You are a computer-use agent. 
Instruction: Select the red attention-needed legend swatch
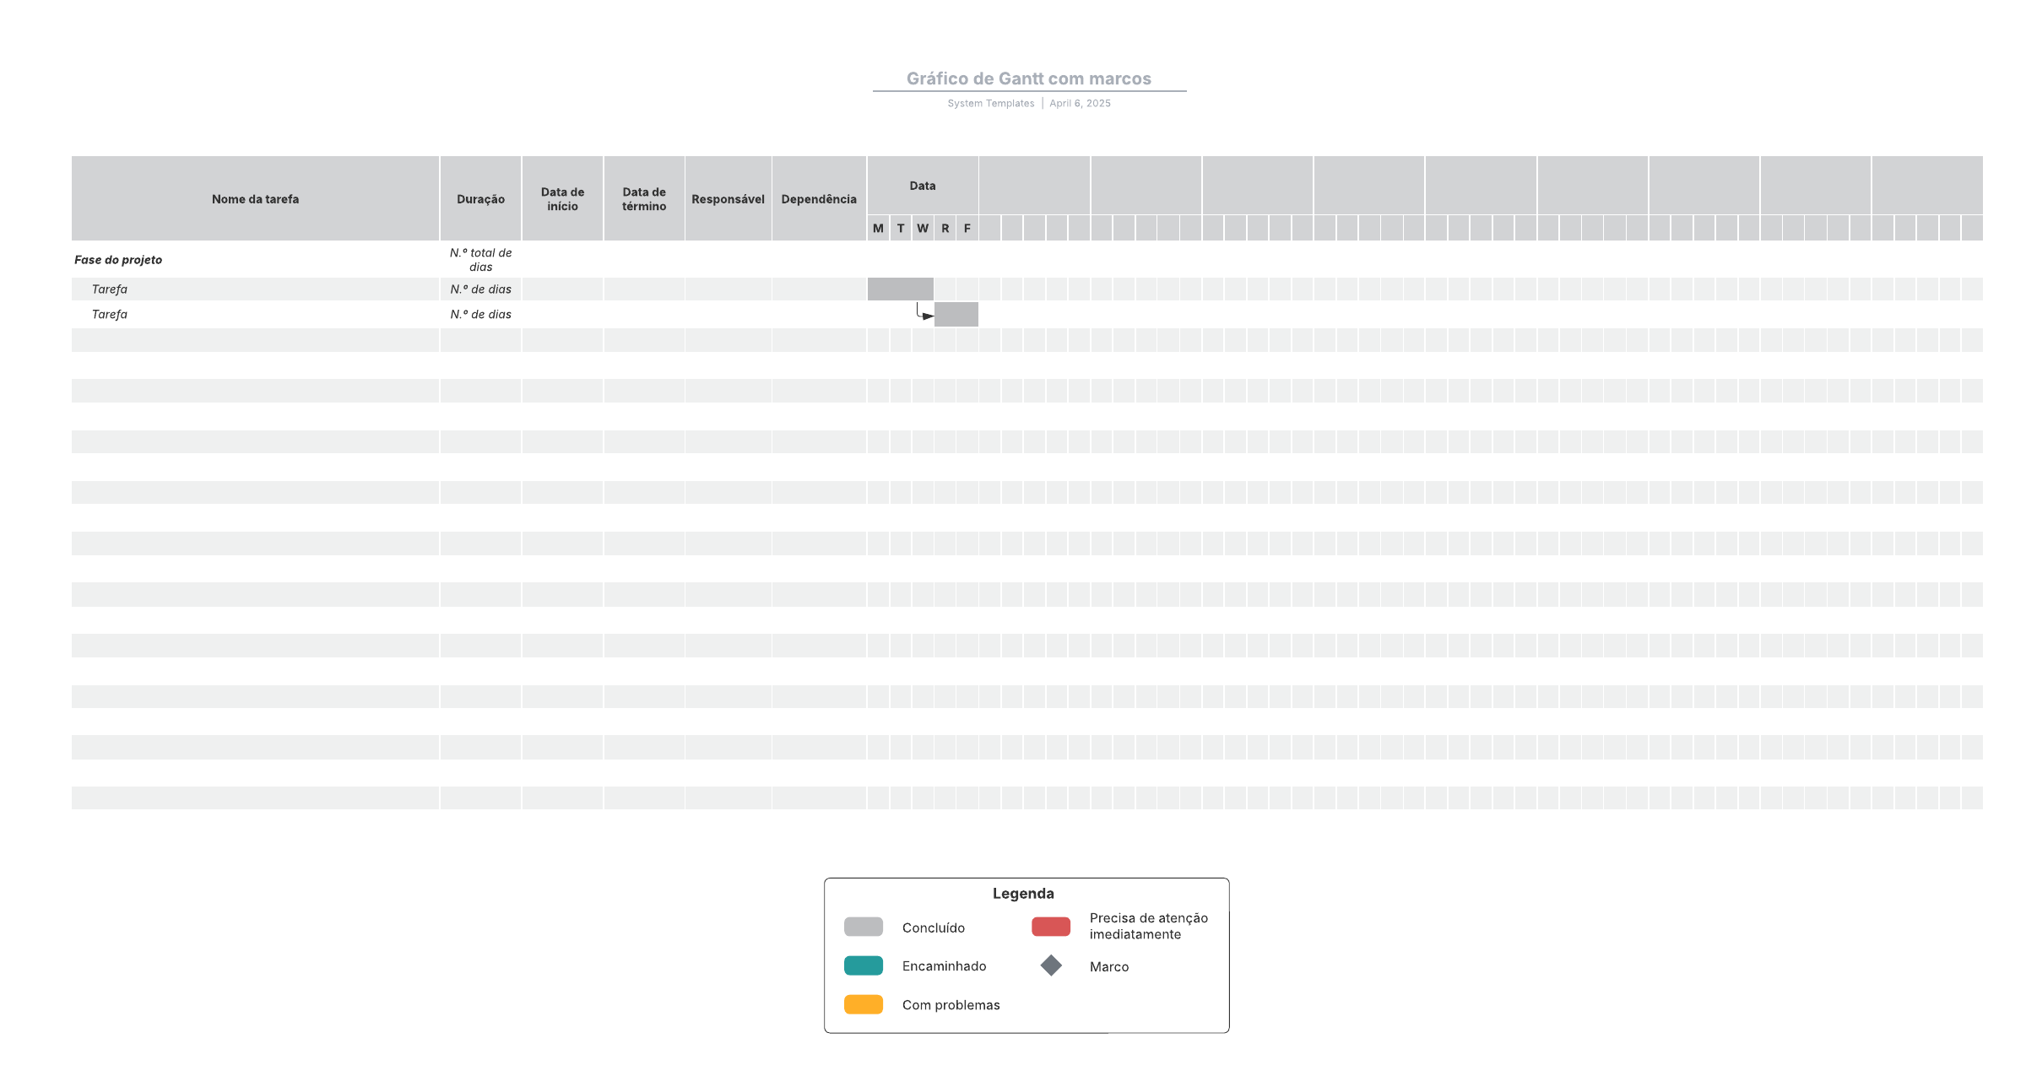[x=1050, y=927]
